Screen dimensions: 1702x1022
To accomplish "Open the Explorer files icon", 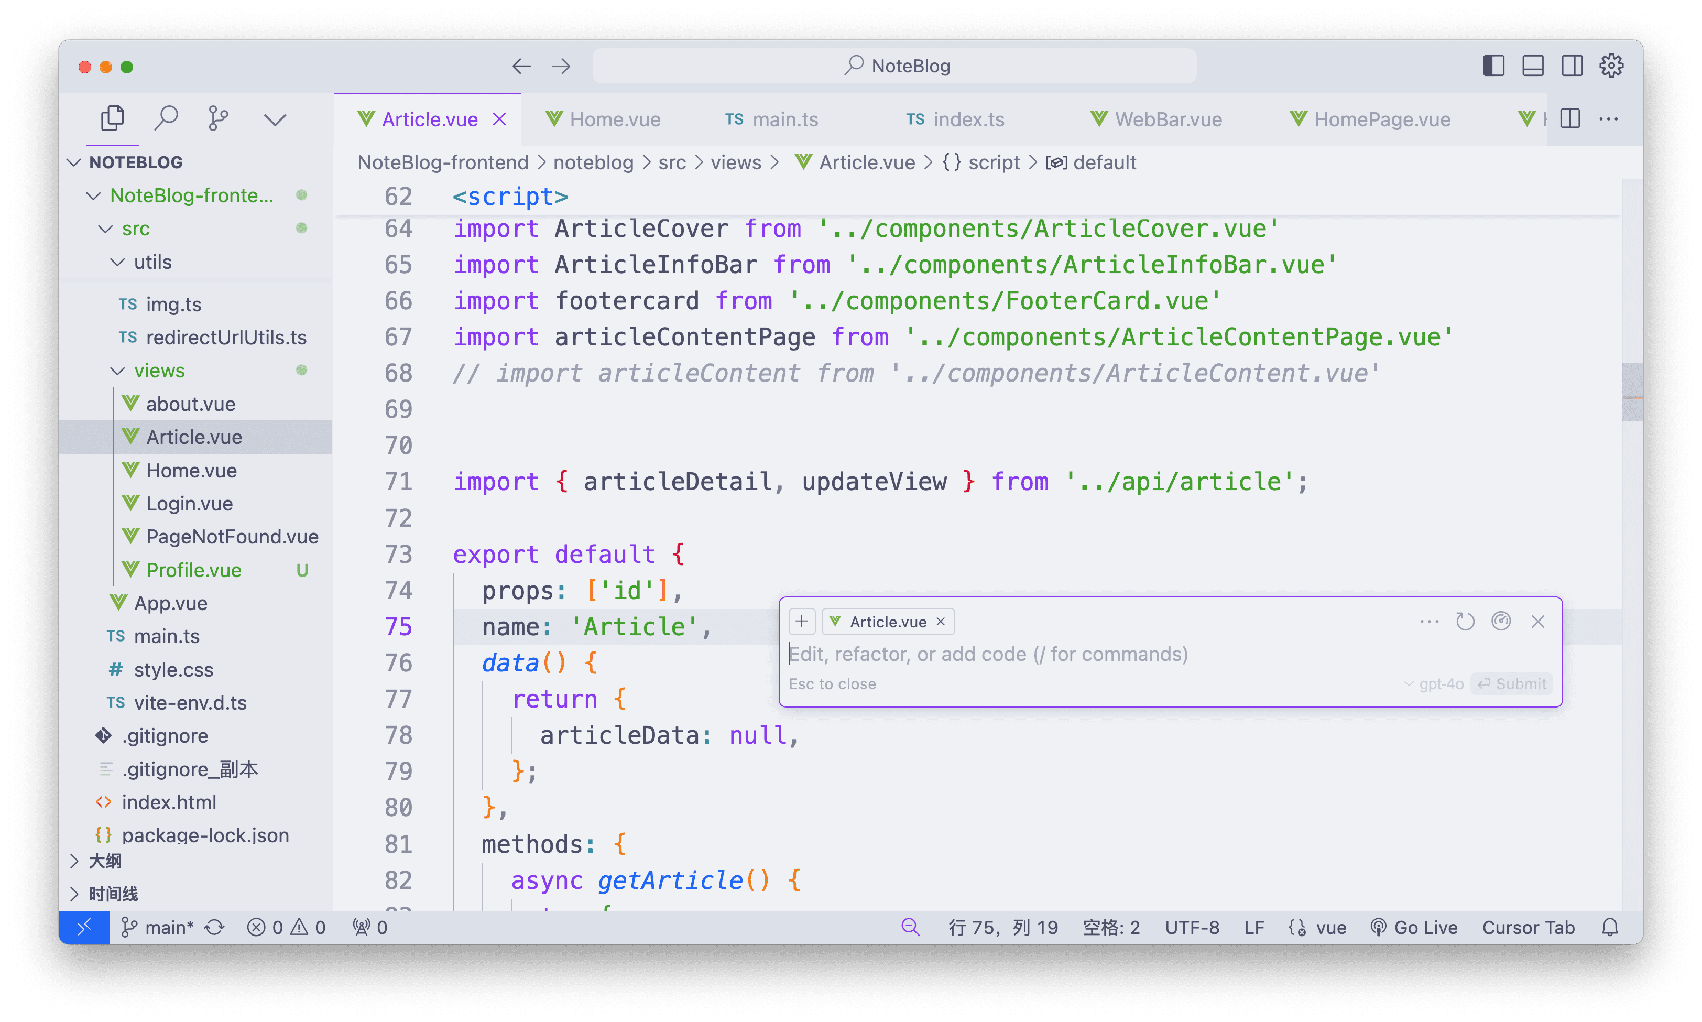I will 112,118.
